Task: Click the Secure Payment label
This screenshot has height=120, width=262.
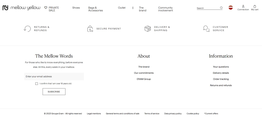Action: pyautogui.click(x=109, y=29)
